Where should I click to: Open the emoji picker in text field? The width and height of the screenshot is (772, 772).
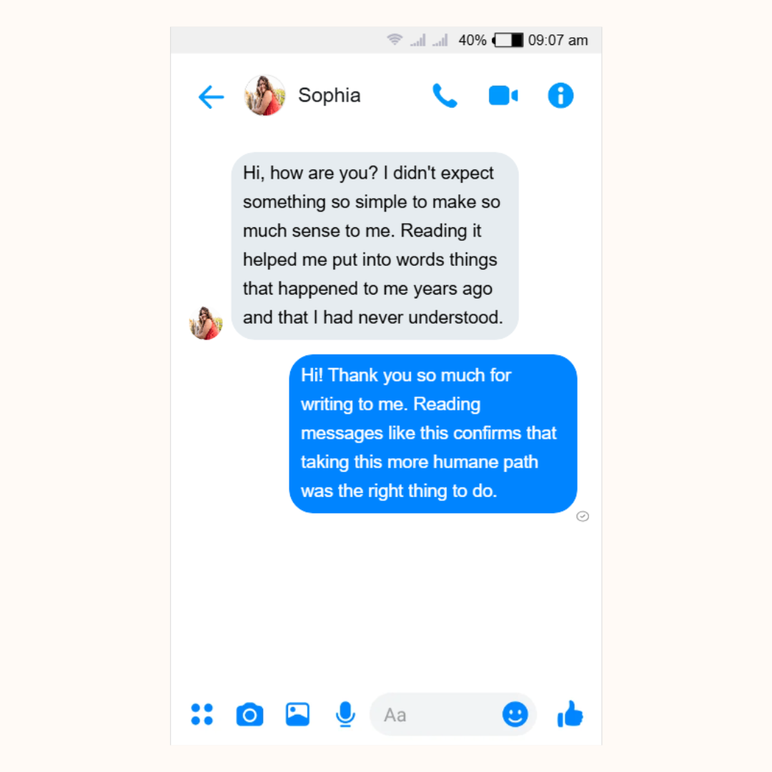click(x=515, y=714)
